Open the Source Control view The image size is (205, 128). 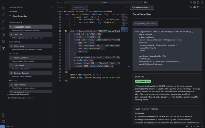pyautogui.click(x=3, y=22)
